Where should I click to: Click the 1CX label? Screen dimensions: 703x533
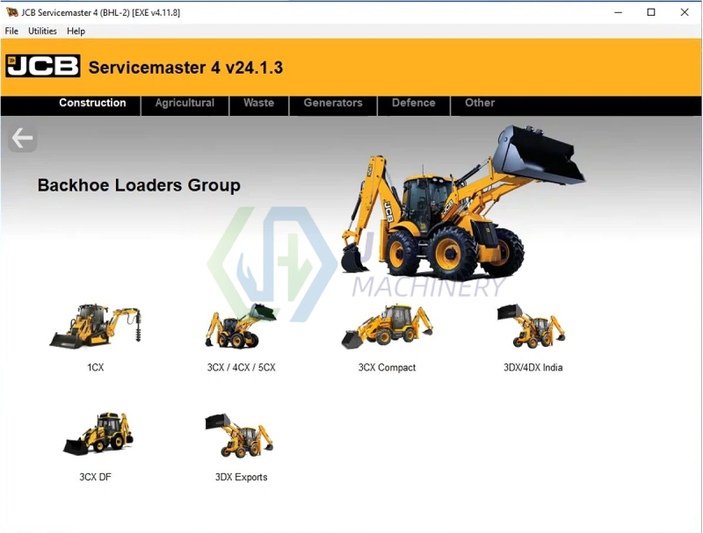pos(96,367)
